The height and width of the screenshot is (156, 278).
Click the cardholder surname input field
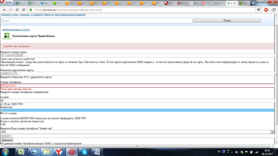pyautogui.click(x=137, y=74)
